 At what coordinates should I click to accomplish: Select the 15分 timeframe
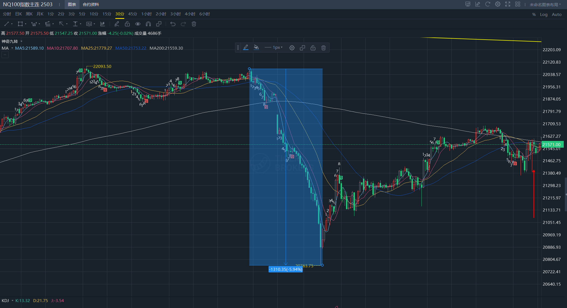[107, 14]
